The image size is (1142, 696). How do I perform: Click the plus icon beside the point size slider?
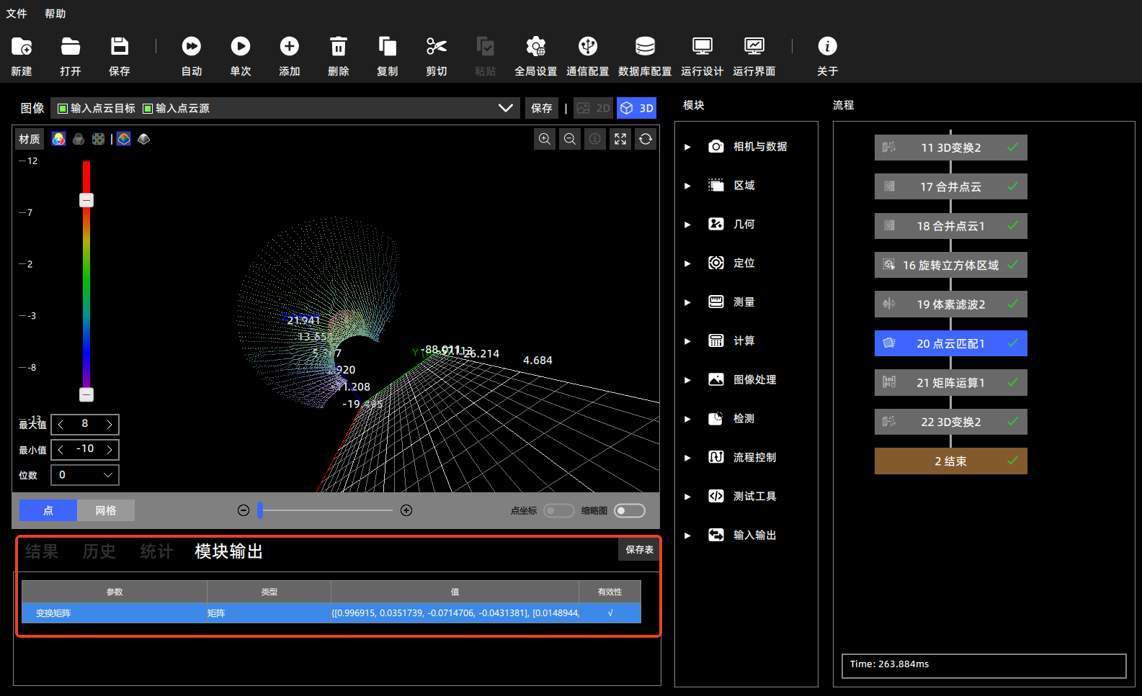coord(406,510)
